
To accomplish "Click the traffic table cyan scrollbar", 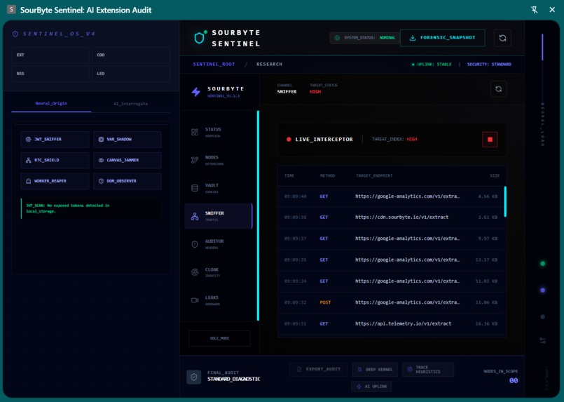I will (x=505, y=202).
